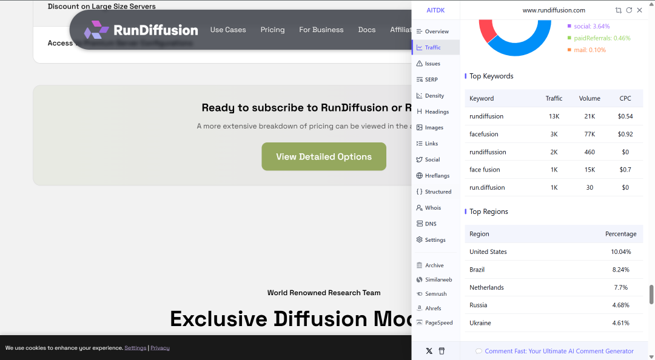Click the CPC column header

point(625,98)
